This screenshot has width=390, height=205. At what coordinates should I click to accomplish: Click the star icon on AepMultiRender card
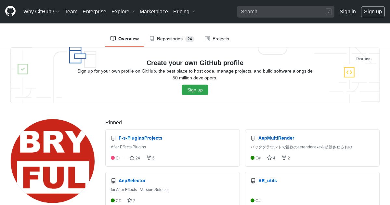(x=269, y=158)
